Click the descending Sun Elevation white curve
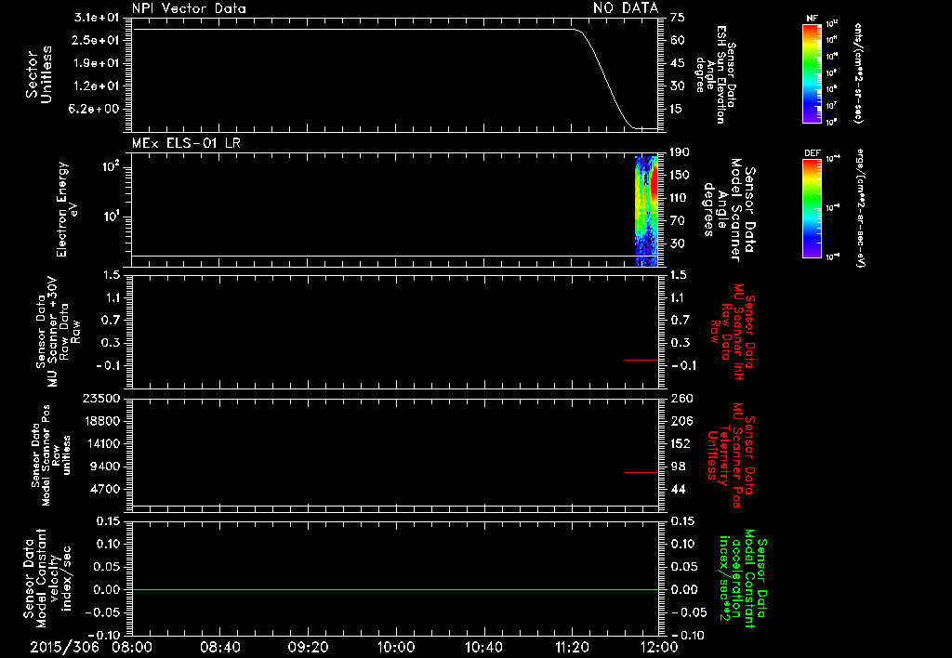The width and height of the screenshot is (952, 658). point(608,79)
